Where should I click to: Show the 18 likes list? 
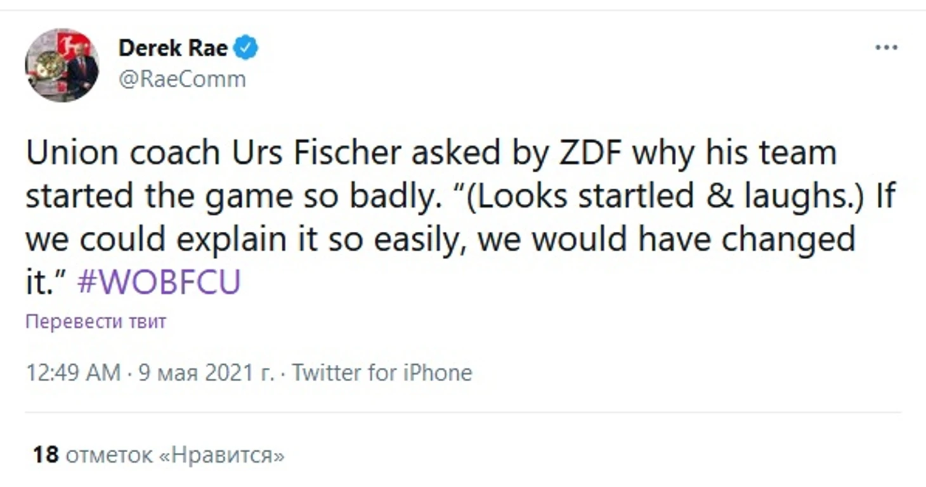click(x=159, y=455)
